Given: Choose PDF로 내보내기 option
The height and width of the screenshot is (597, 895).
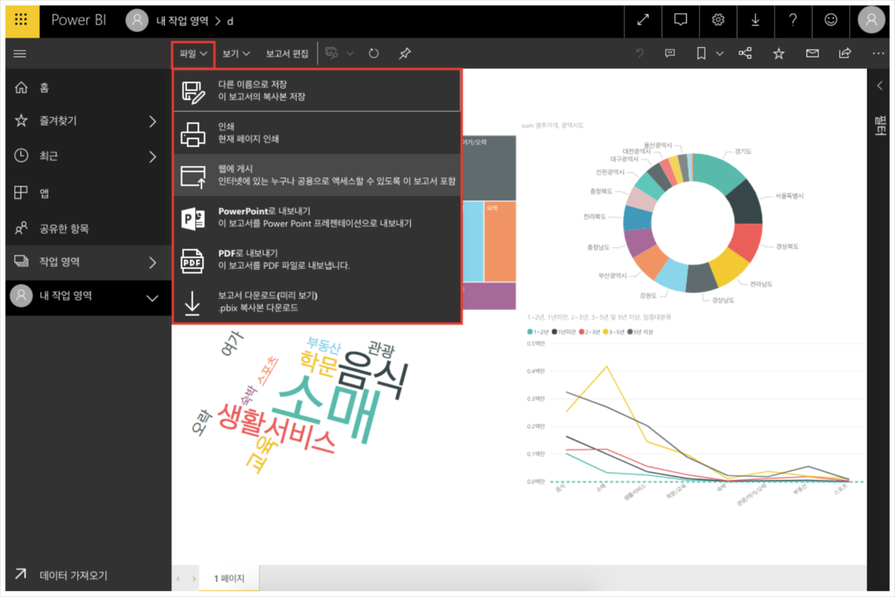Looking at the screenshot, I should pos(317,259).
